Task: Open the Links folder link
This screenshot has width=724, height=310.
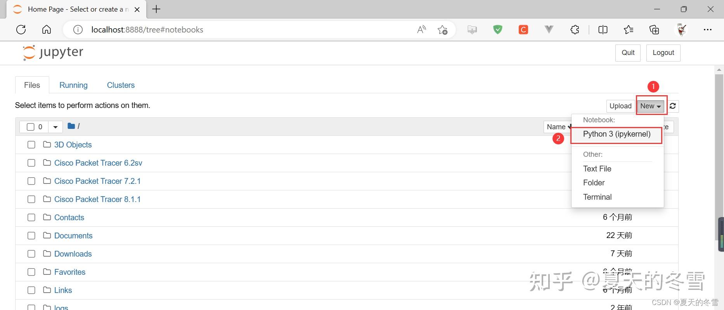Action: [63, 290]
